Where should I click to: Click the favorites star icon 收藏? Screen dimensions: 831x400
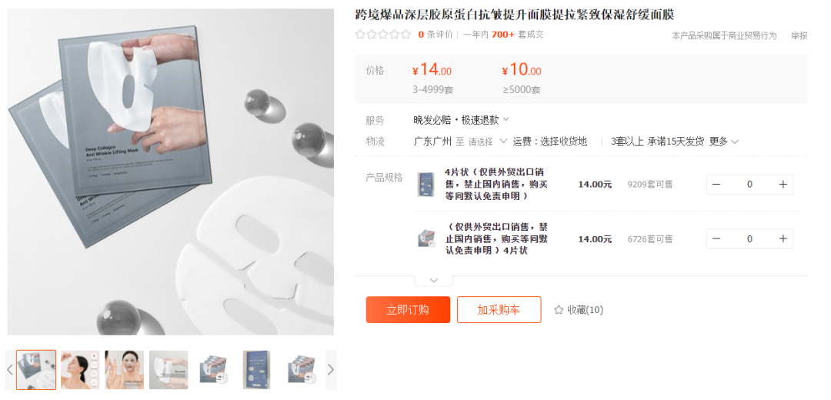pos(558,310)
